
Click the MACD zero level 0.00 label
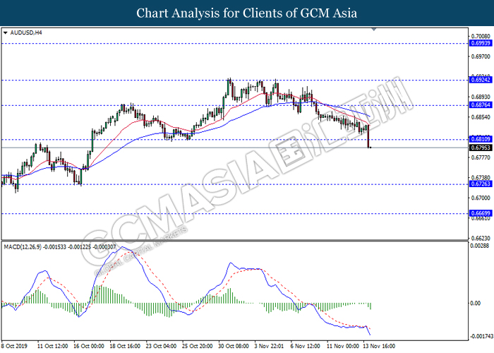tap(475, 303)
